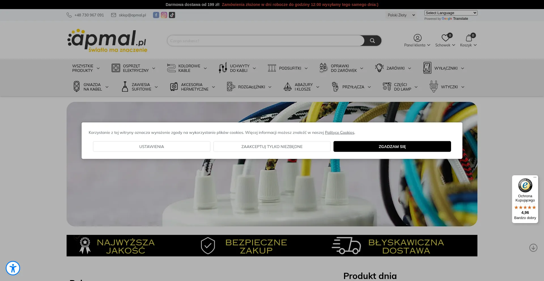Viewport: 544px width, 281px height.
Task: Click the switch Wyłączniki icon
Action: (x=427, y=68)
